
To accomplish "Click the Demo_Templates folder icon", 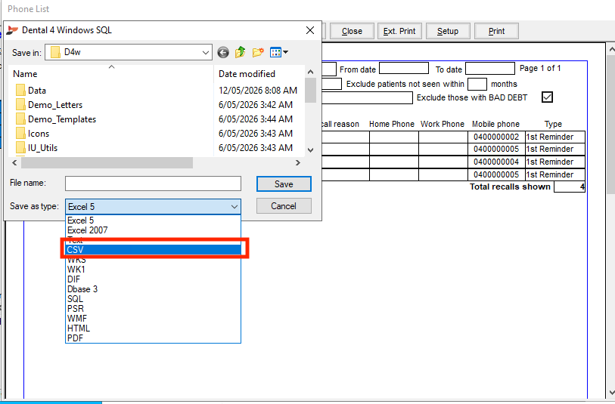I will pyautogui.click(x=20, y=119).
